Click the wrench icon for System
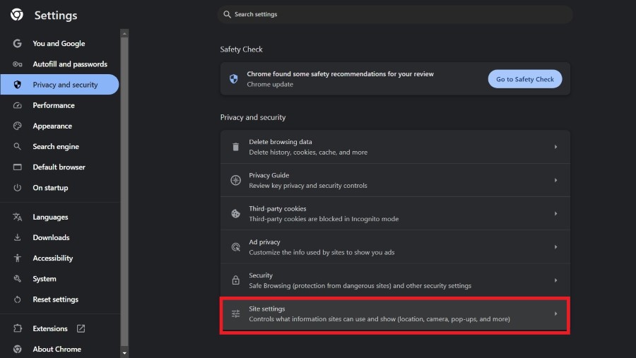 click(17, 278)
